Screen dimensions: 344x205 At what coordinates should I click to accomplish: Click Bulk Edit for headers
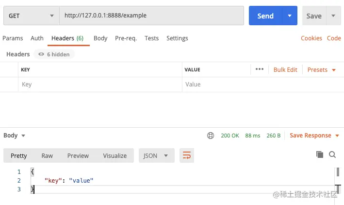click(285, 70)
